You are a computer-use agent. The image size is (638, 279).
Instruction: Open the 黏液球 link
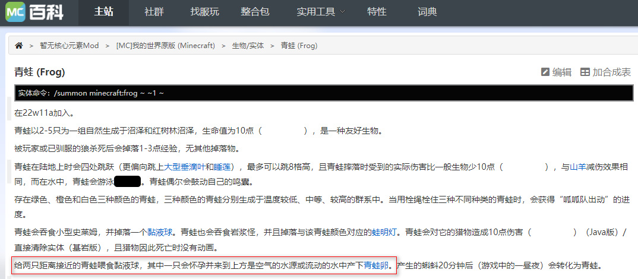[159, 233]
